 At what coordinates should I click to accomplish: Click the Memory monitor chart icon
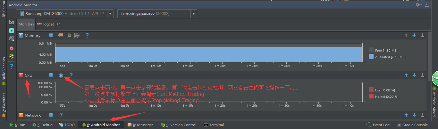(x=21, y=35)
